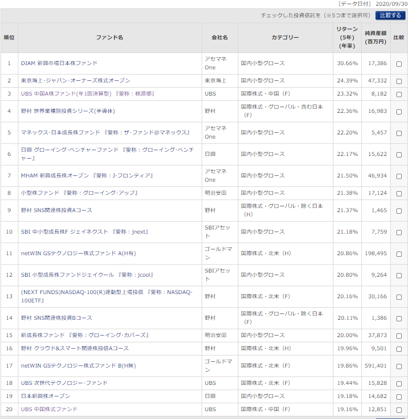Viewport: 408px width, 419px height.
Task: Enable compare checkbox for 小型株ファンド グローイング・アップ
Action: [x=399, y=193]
